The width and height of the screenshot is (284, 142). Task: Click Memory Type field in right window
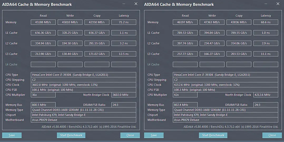coord(226,110)
